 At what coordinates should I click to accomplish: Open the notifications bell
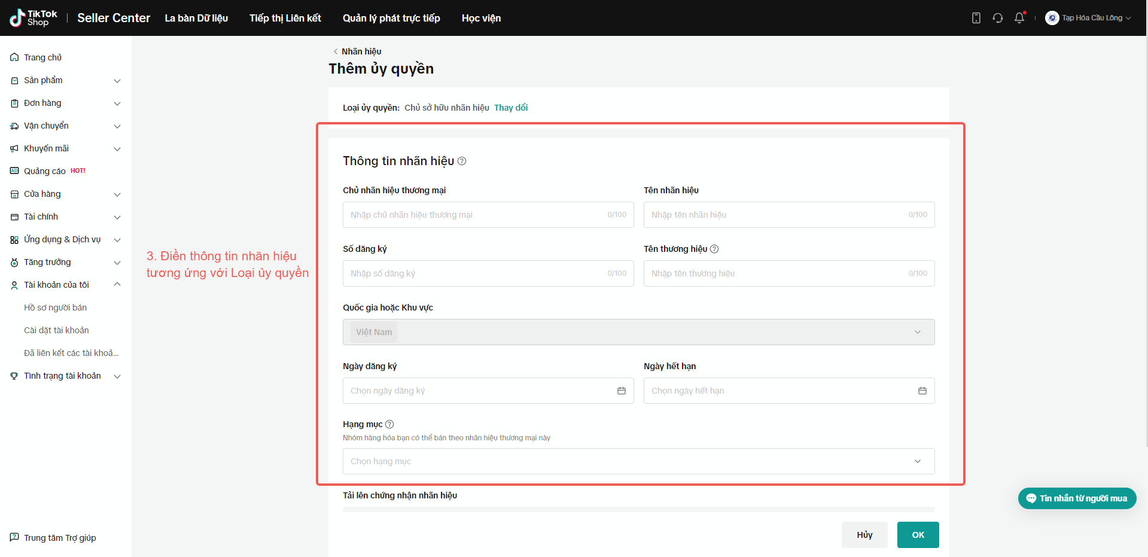click(x=1019, y=18)
